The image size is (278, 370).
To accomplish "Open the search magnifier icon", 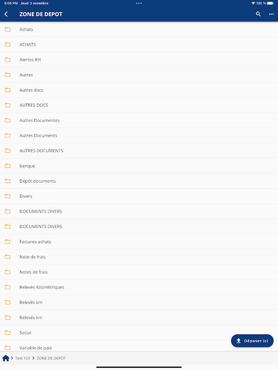I will [258, 14].
